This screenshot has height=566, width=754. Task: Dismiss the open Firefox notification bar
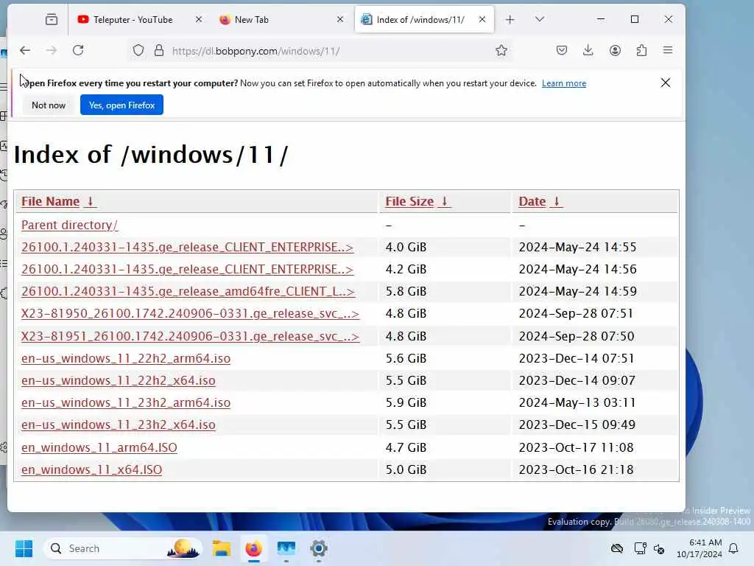pyautogui.click(x=666, y=83)
